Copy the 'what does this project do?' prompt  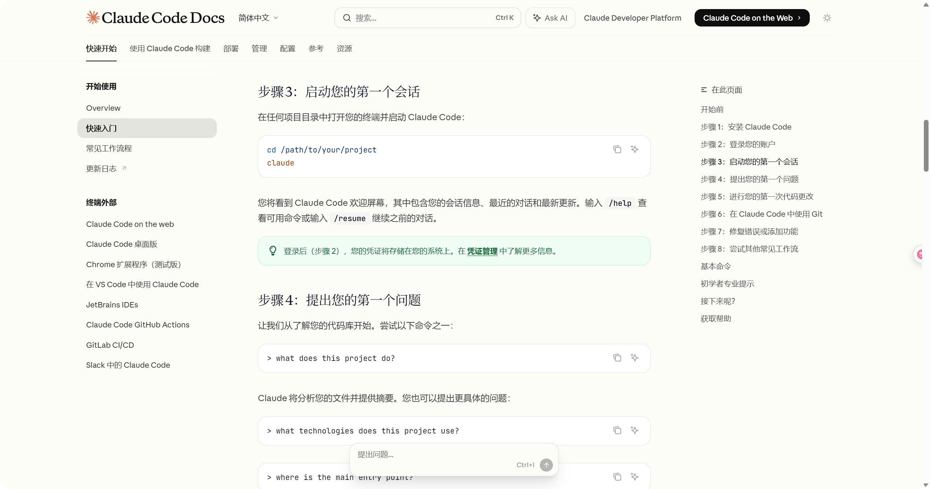[x=617, y=358]
